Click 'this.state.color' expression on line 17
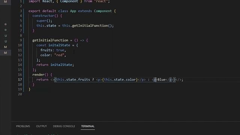The width and height of the screenshot is (240, 135). (120, 79)
